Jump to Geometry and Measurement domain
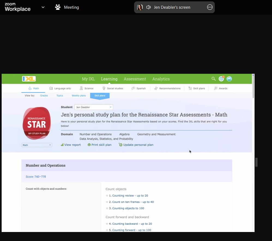Image resolution: width=272 pixels, height=241 pixels. tap(156, 134)
